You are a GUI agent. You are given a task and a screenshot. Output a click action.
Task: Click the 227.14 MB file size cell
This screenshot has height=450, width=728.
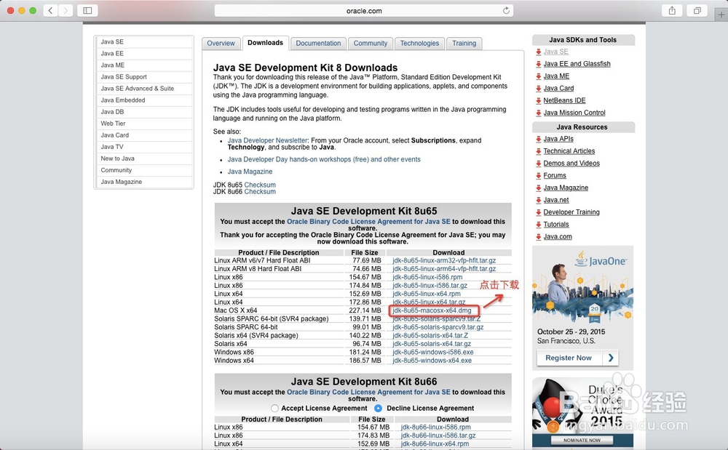coord(365,310)
